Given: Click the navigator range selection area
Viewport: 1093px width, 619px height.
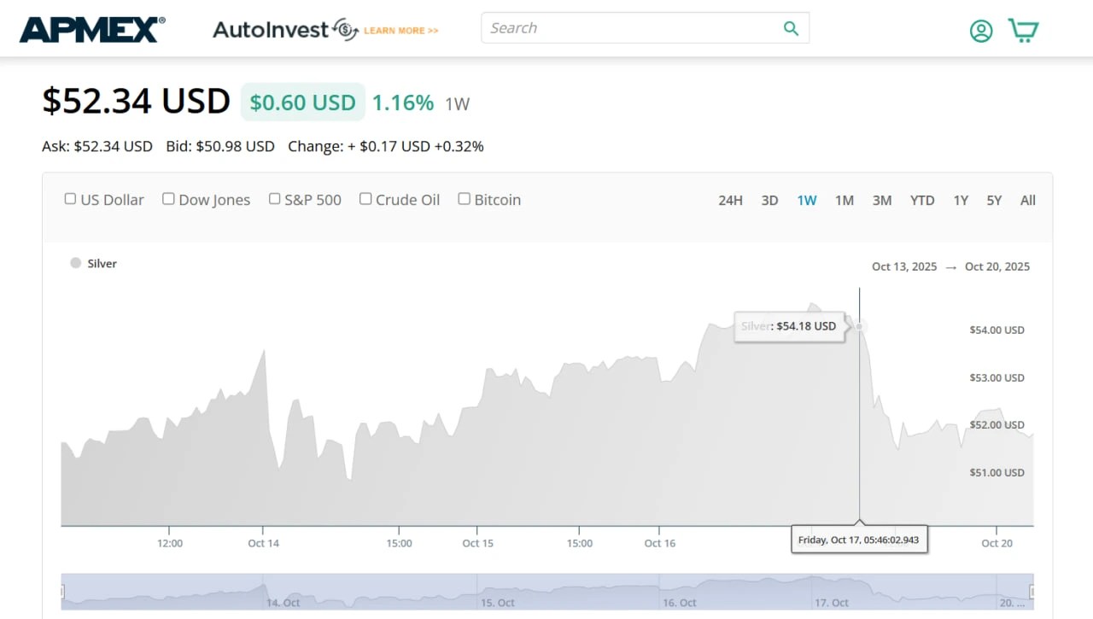Looking at the screenshot, I should [547, 591].
